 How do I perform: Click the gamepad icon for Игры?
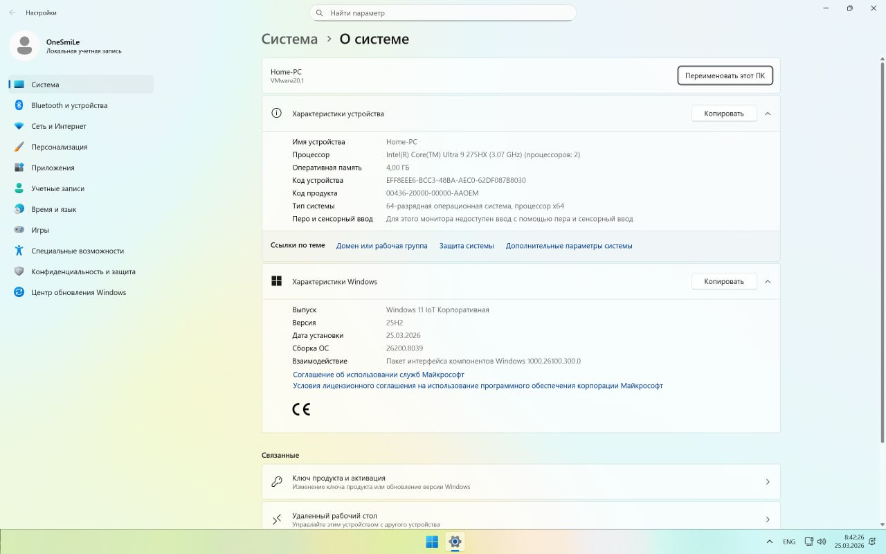19,230
